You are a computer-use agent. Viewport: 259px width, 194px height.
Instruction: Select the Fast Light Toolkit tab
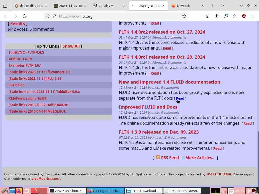pyautogui.click(x=148, y=6)
